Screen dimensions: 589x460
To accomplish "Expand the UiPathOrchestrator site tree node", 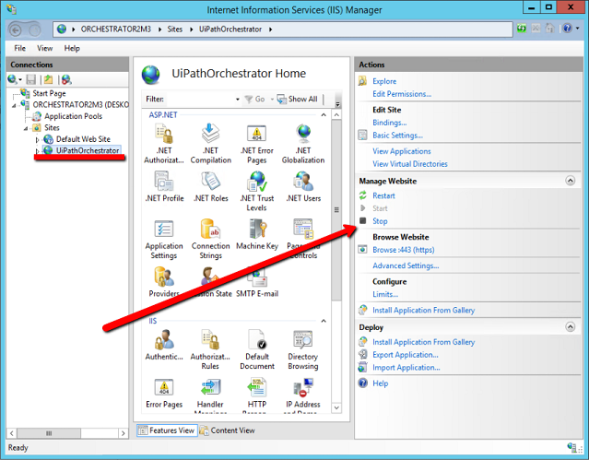I will tap(37, 151).
